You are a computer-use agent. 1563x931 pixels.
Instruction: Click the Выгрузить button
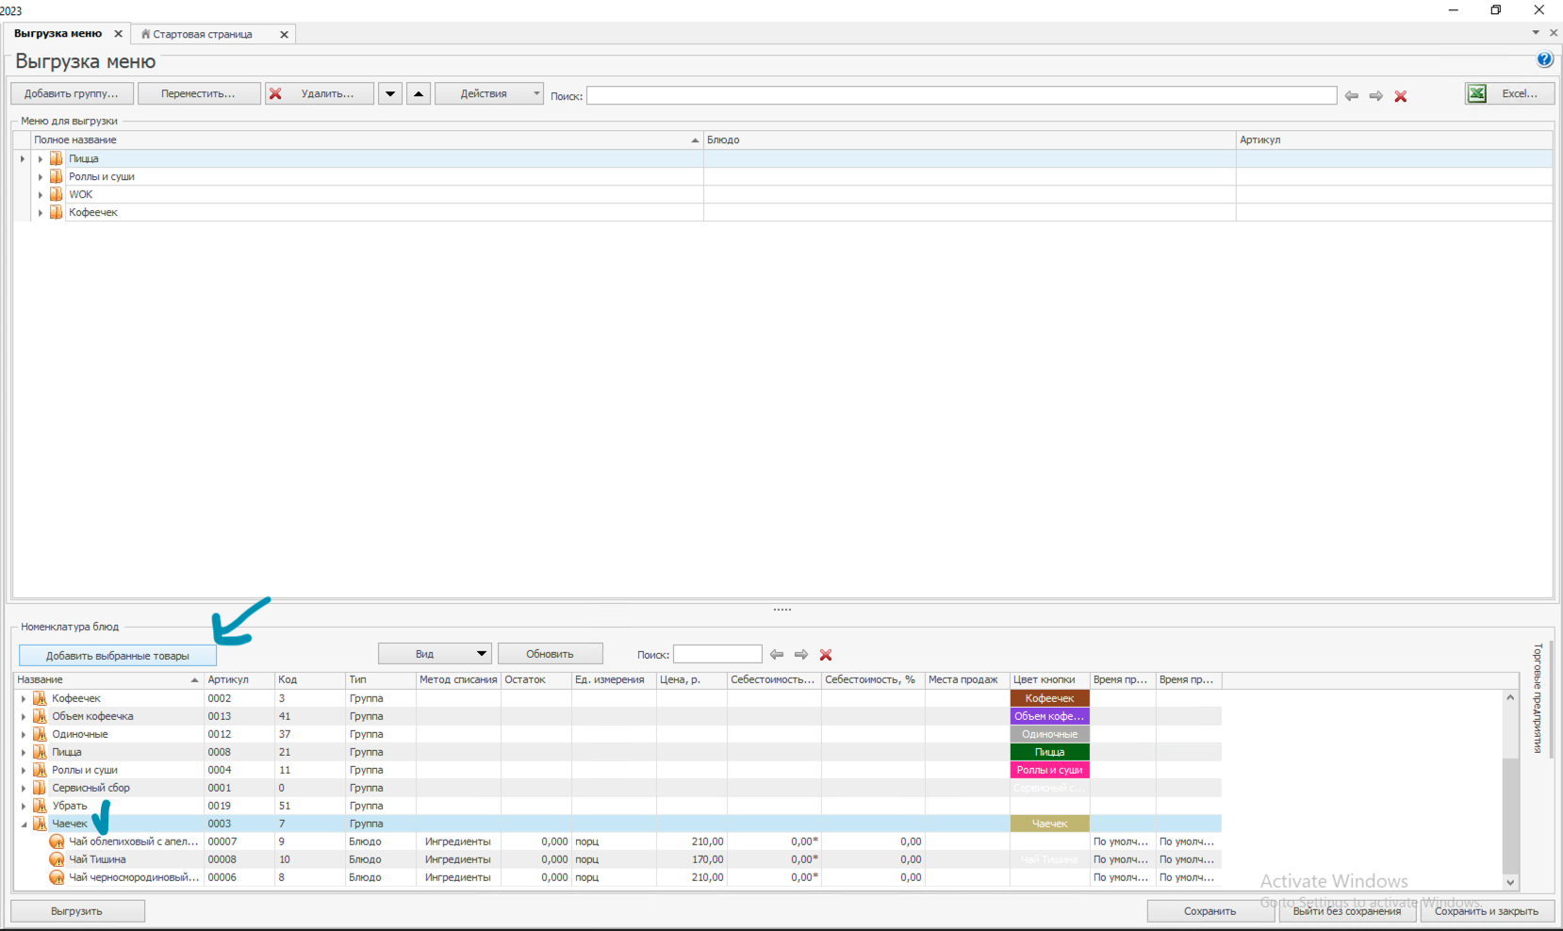coord(77,911)
